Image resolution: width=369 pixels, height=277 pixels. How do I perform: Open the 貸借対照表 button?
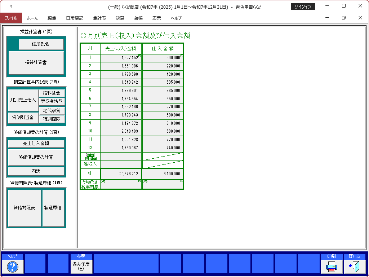click(x=24, y=208)
